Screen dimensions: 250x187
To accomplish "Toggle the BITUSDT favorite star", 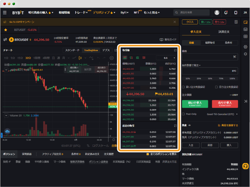I will coord(6,30).
